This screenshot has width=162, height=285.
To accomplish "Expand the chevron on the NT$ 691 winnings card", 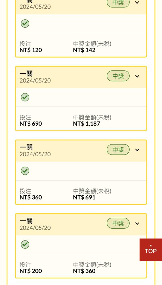I will pos(137,150).
